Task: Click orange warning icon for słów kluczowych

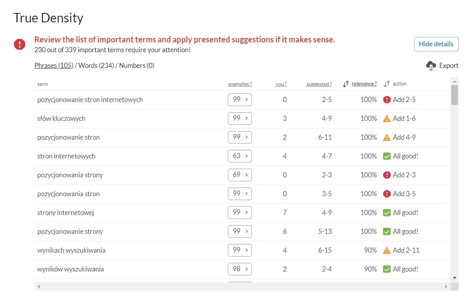Action: point(387,118)
